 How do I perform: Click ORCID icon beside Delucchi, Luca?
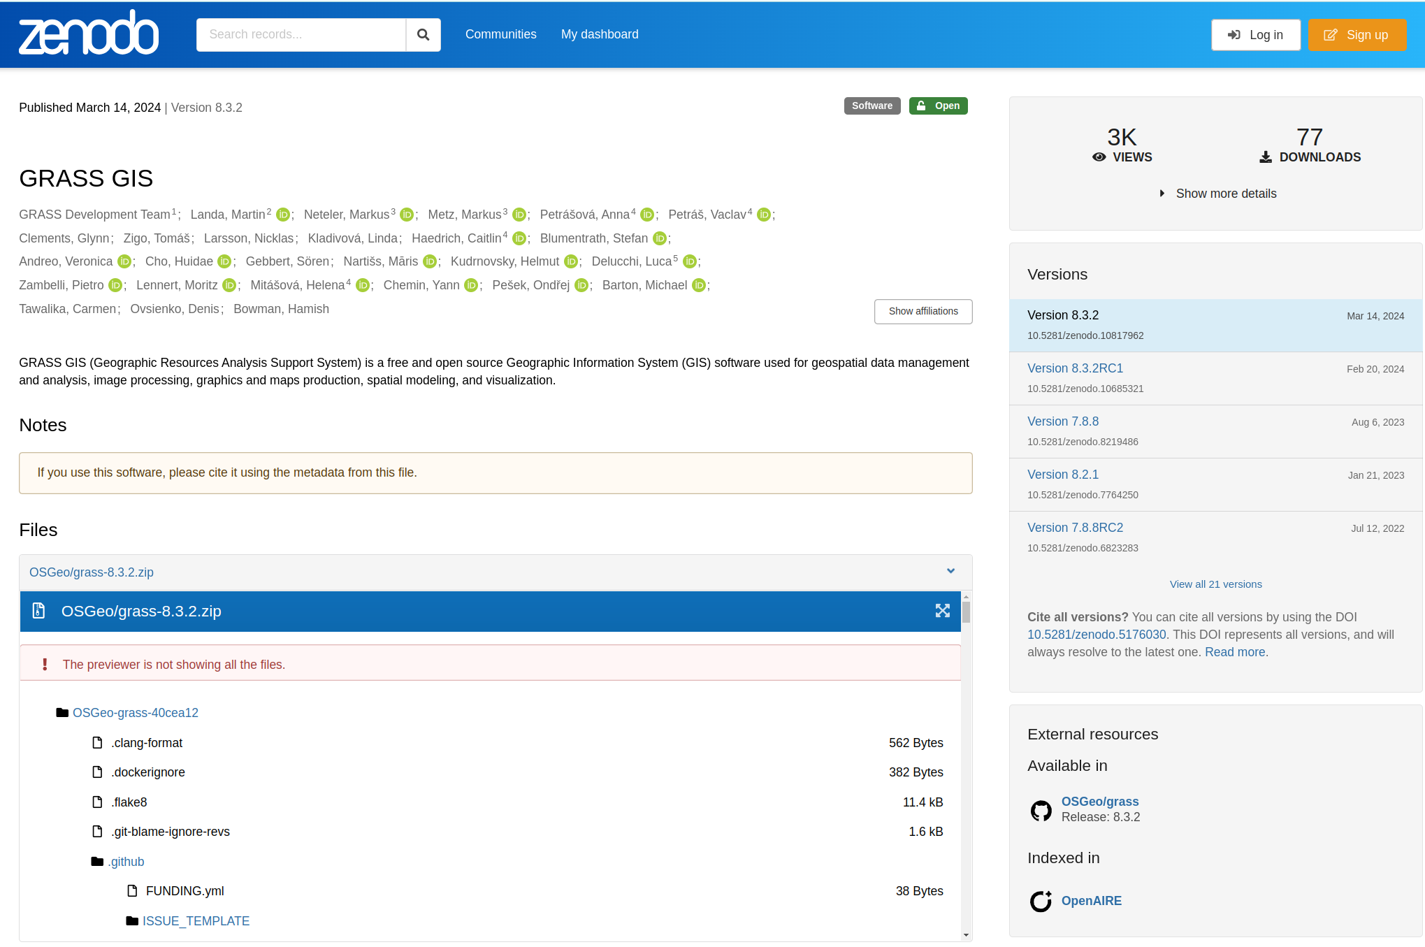pos(690,261)
